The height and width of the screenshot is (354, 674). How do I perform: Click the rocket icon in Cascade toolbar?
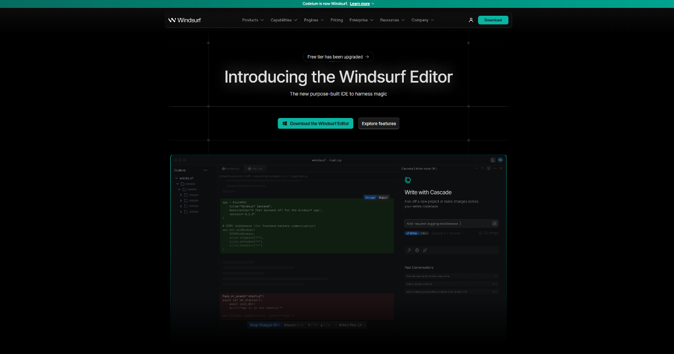tap(425, 250)
